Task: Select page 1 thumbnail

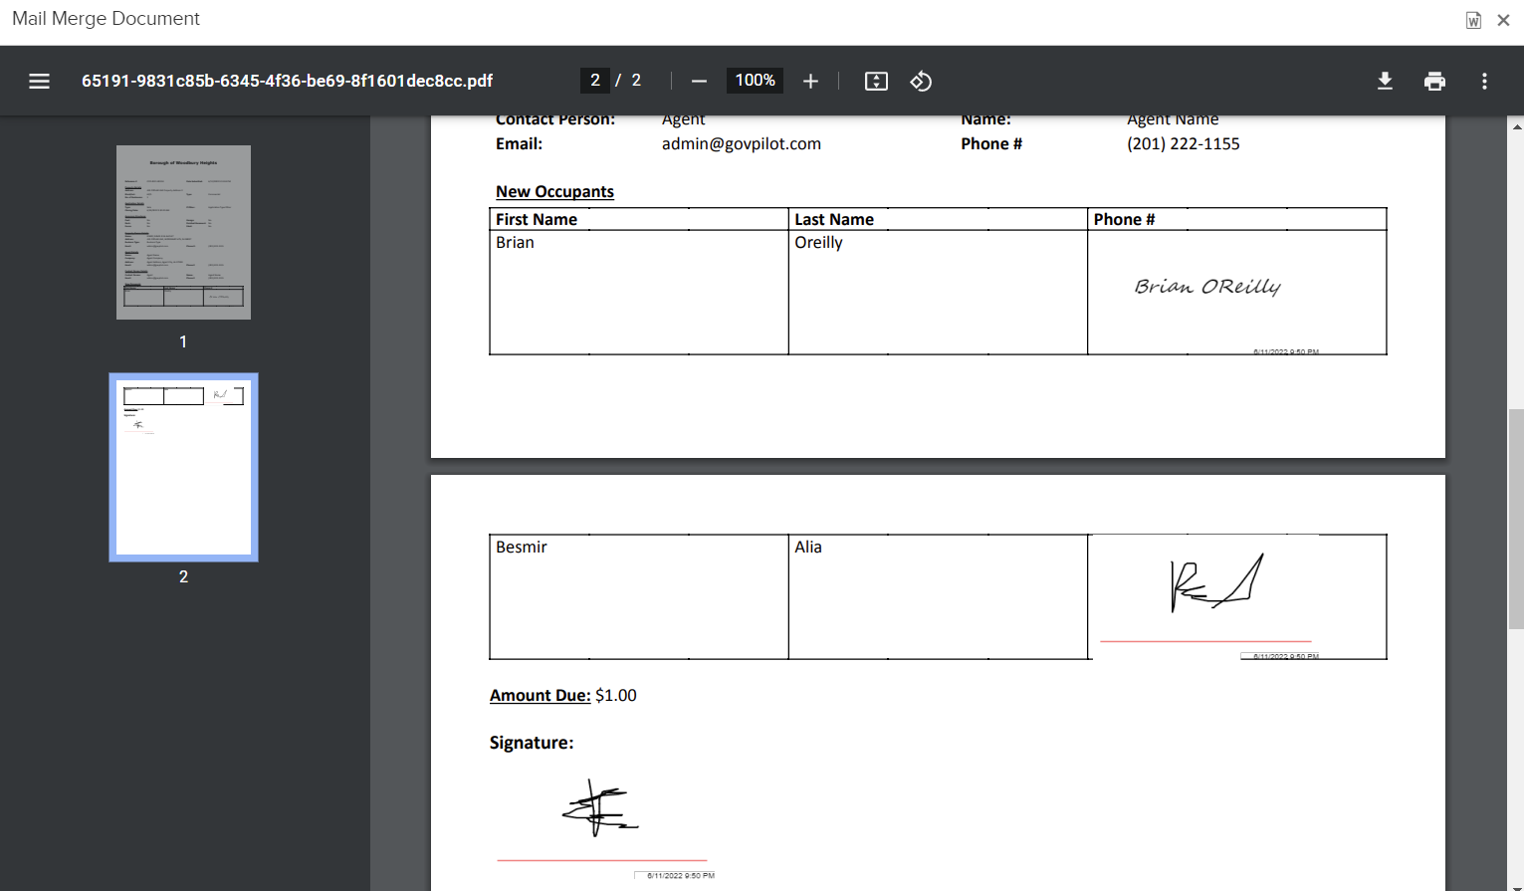Action: [183, 232]
